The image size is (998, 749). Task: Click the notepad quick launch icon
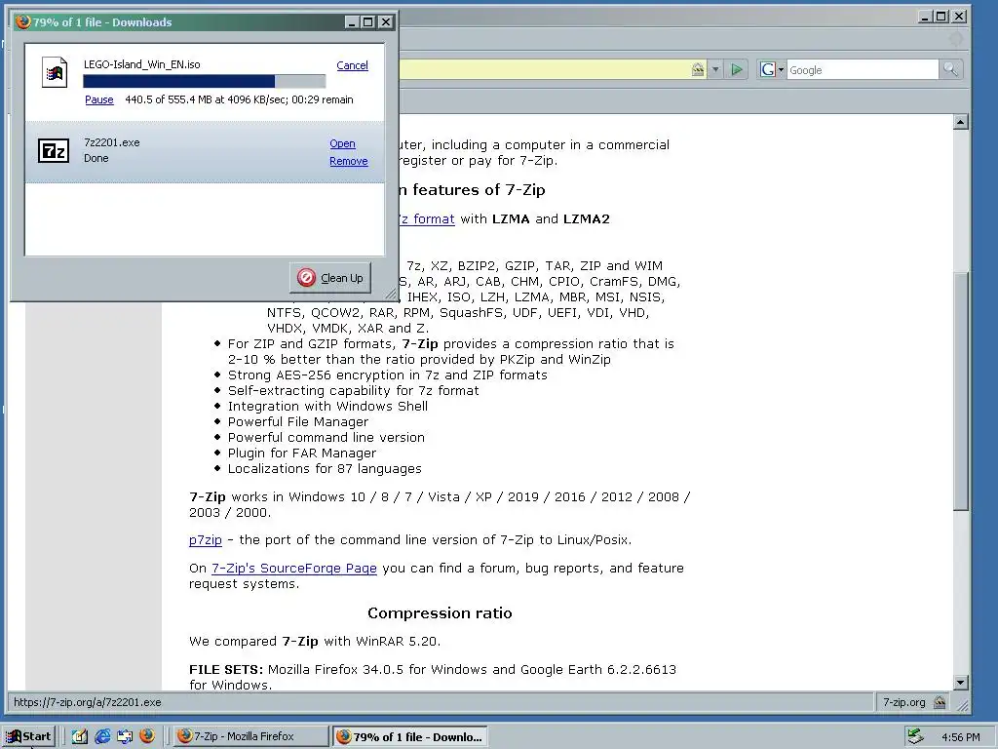(80, 736)
